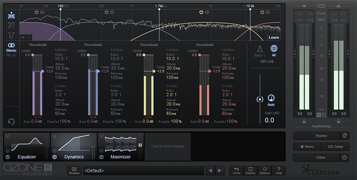357x180 pixels.
Task: Toggle the blue band 2 power button
Action: (x=107, y=13)
